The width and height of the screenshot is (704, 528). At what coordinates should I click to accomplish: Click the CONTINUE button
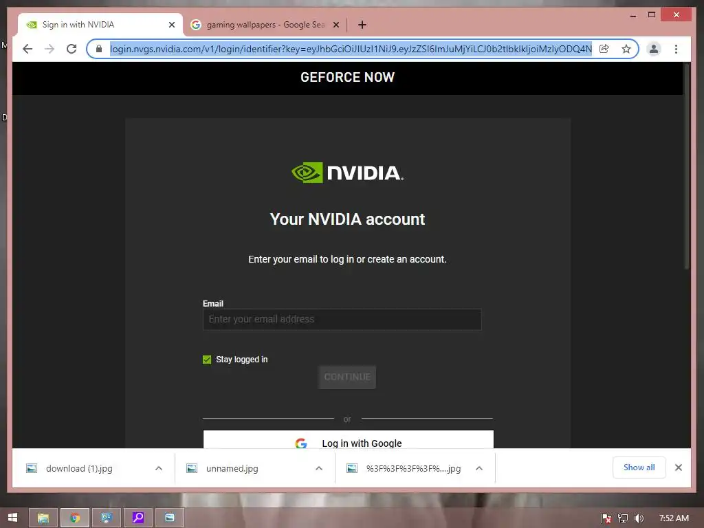pos(347,377)
